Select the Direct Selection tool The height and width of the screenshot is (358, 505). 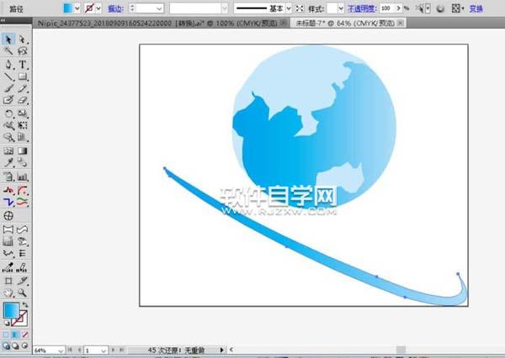[22, 39]
